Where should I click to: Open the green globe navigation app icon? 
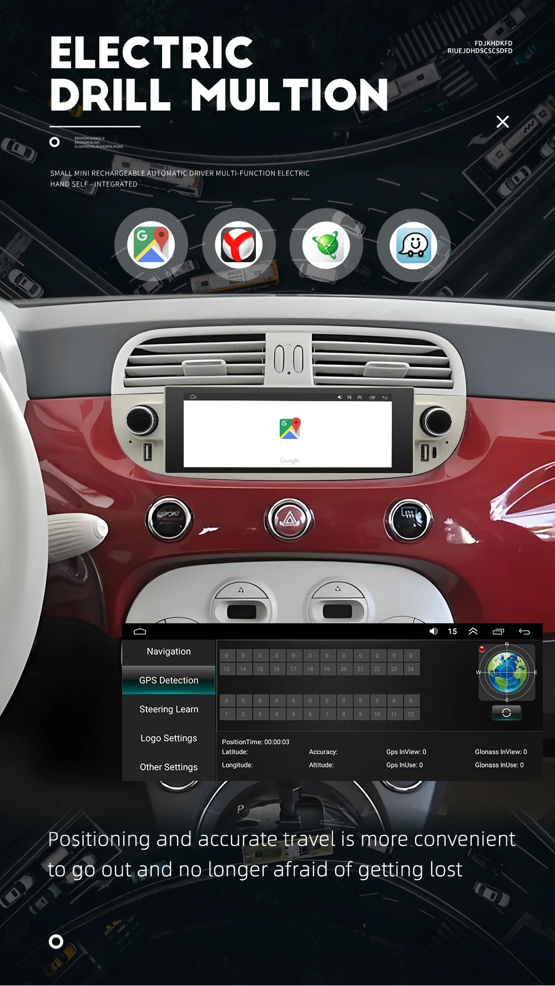pos(326,245)
